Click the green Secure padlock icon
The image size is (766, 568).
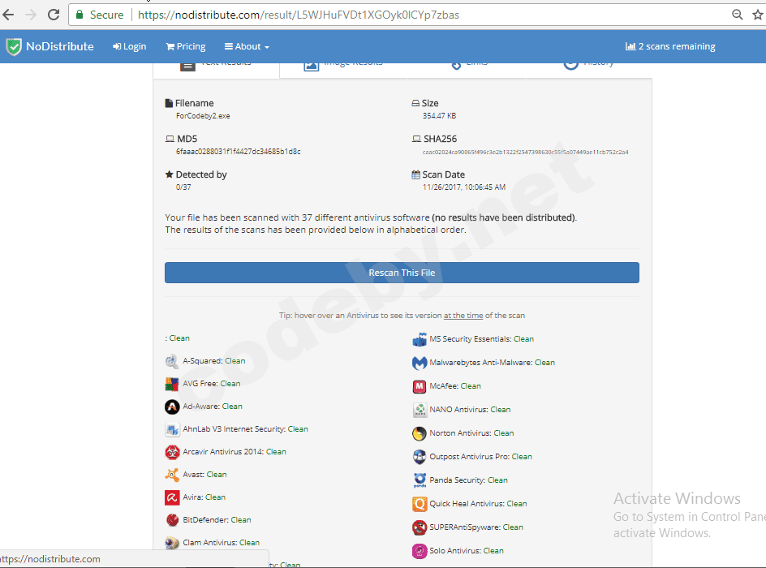(80, 15)
